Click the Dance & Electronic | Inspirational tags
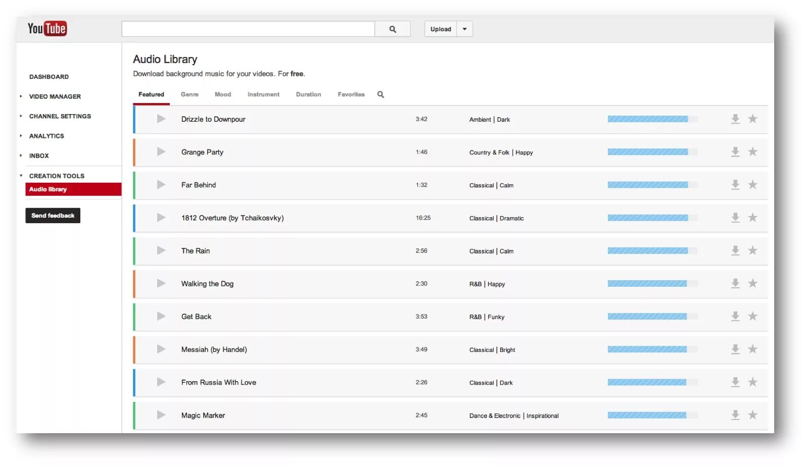This screenshot has width=807, height=466. [x=514, y=416]
